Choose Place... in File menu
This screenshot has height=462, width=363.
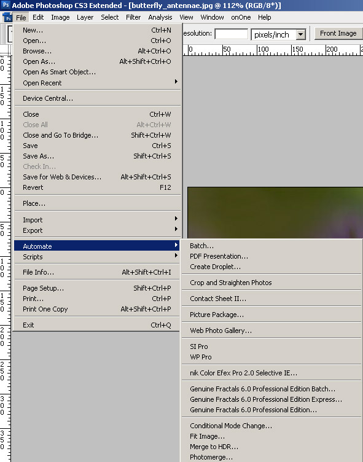click(x=97, y=203)
